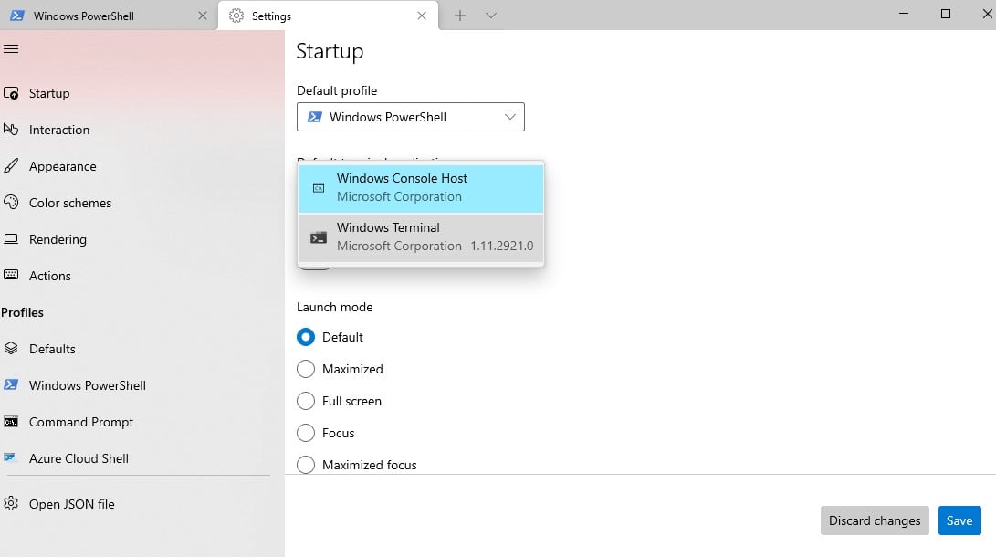
Task: Open the new tab dropdown chevron
Action: (491, 16)
